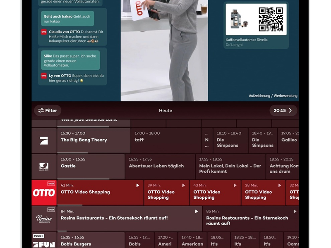Click the PLUS+ badge beside the 7FUN logo

tap(38, 235)
